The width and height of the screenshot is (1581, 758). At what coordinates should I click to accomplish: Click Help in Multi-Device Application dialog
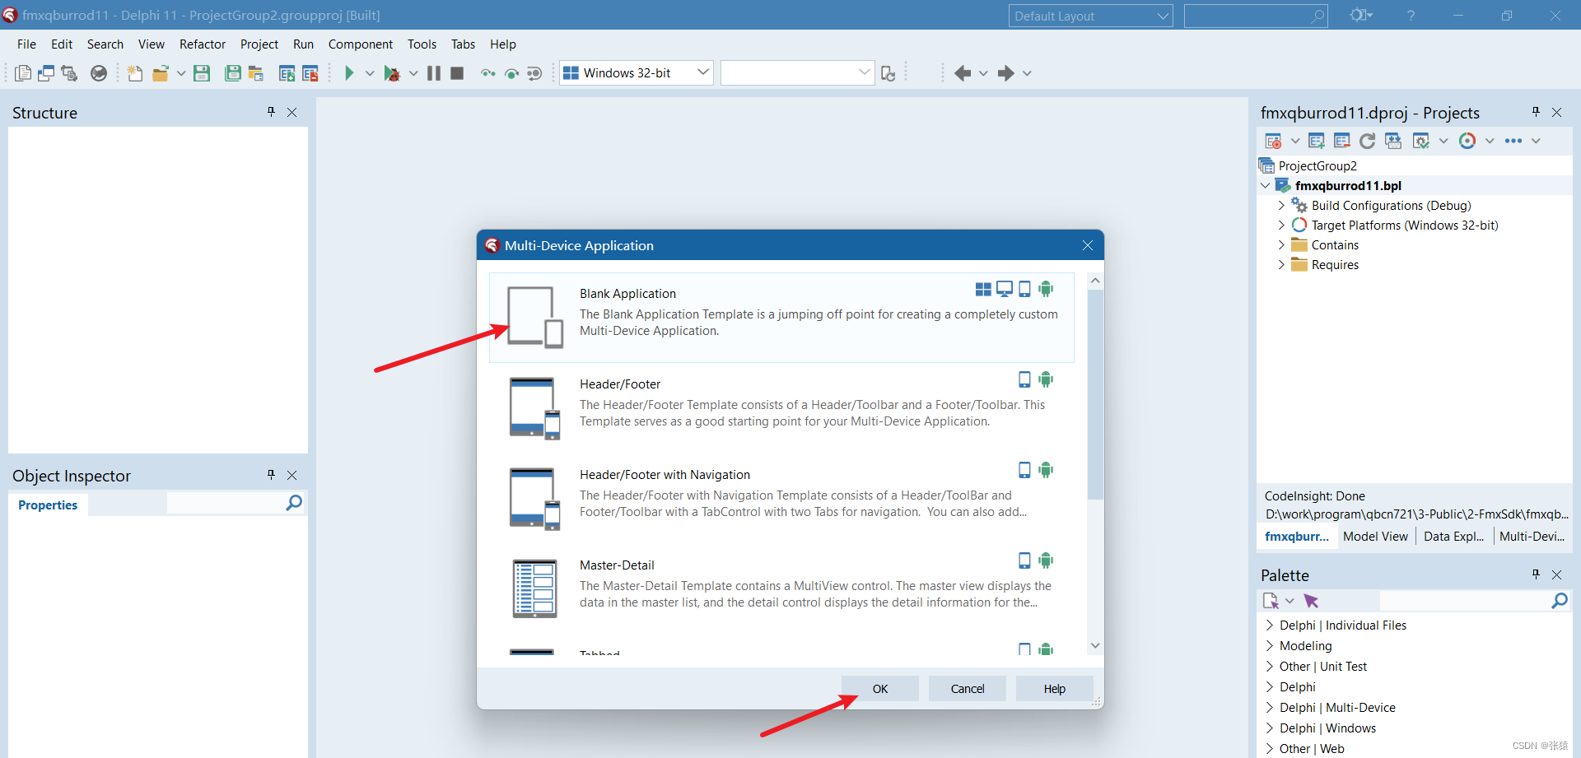[1055, 689]
